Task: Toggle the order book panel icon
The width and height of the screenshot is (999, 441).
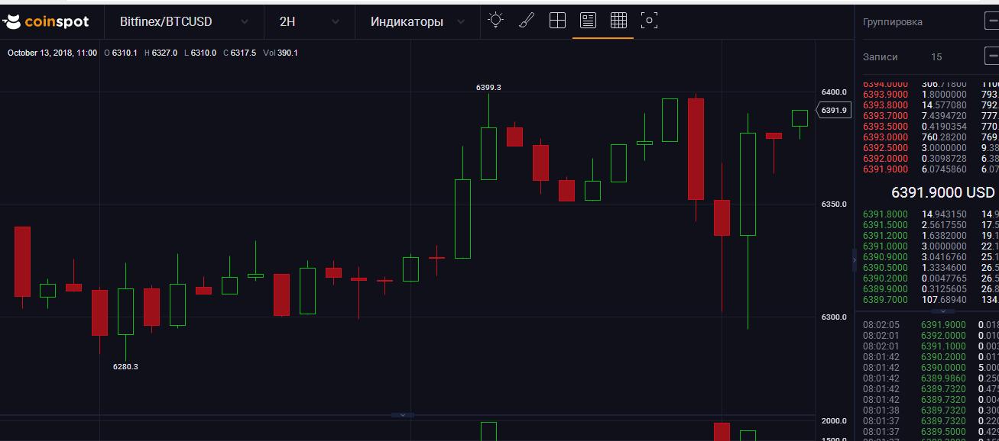Action: click(588, 21)
